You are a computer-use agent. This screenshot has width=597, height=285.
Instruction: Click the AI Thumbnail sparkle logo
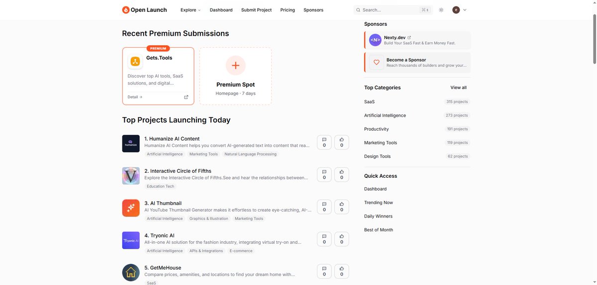tap(131, 208)
